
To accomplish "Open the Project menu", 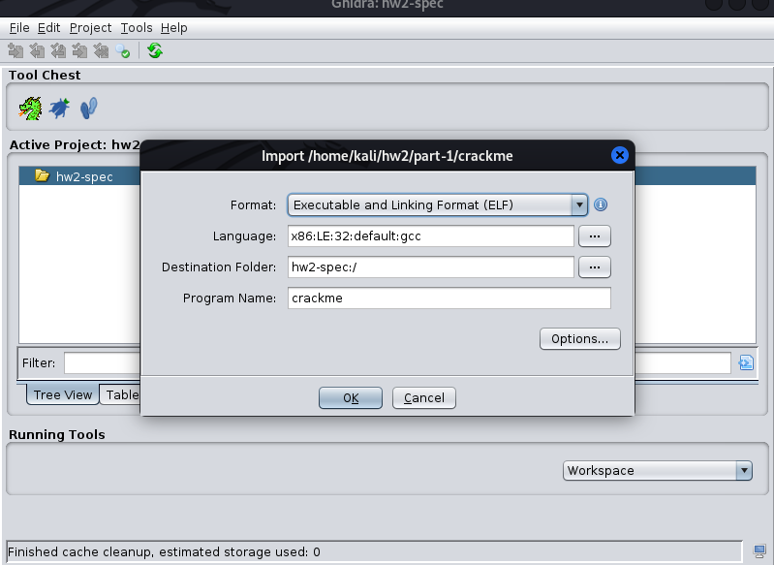I will [90, 28].
